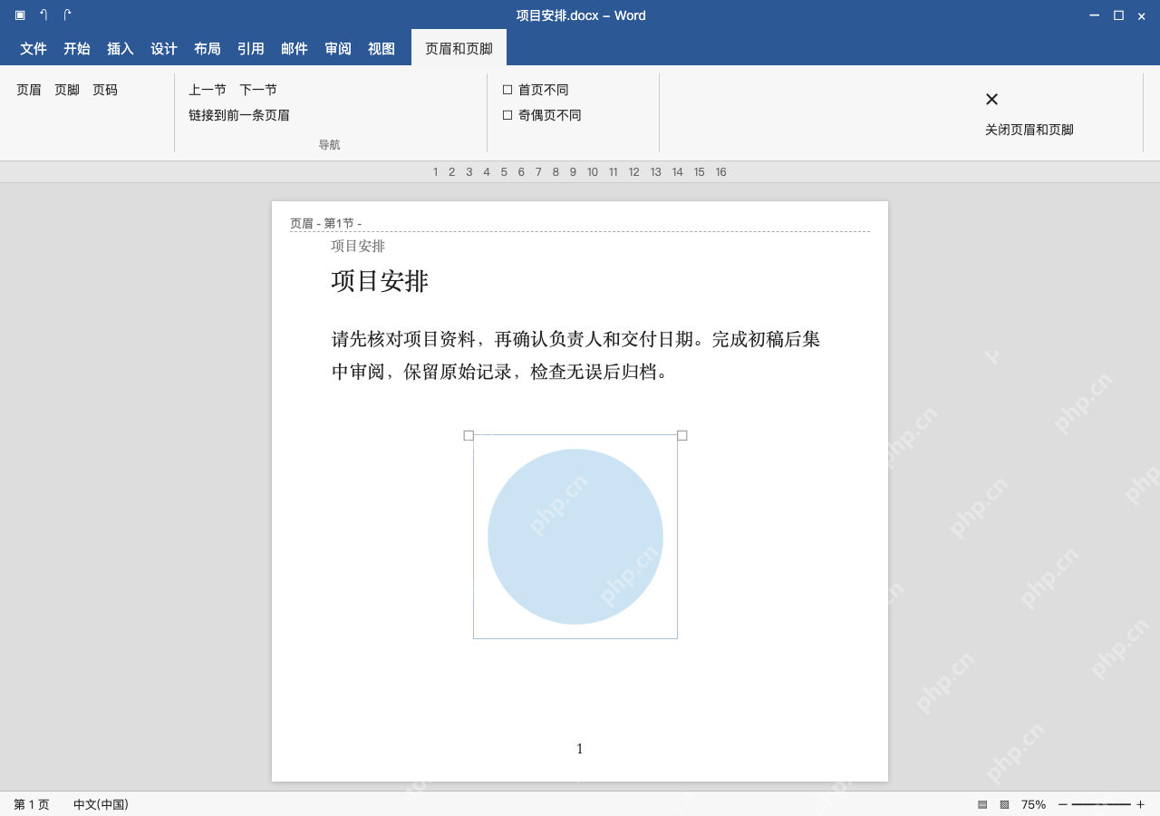The width and height of the screenshot is (1160, 816).
Task: Zoom in with the plus icon
Action: click(1140, 804)
